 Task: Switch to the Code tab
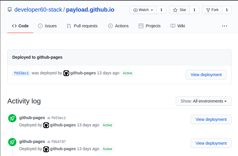point(20,26)
